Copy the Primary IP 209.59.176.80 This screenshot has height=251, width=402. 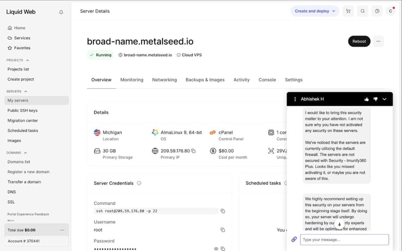[193, 151]
